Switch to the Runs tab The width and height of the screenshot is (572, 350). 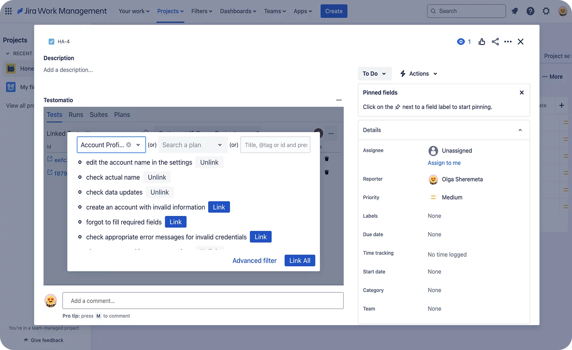pos(76,115)
